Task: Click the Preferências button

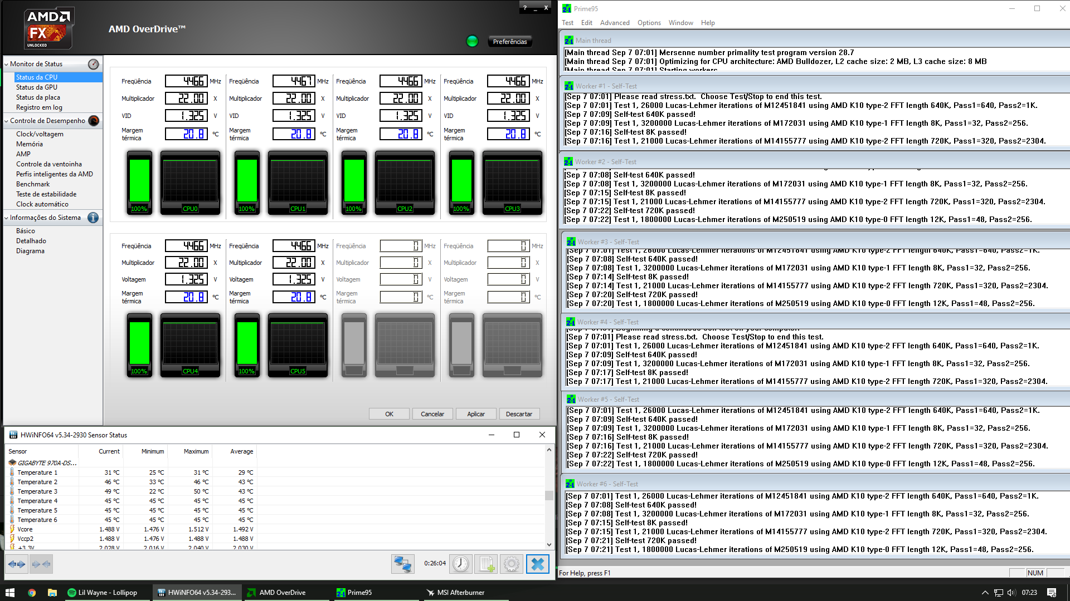Action: [x=510, y=42]
